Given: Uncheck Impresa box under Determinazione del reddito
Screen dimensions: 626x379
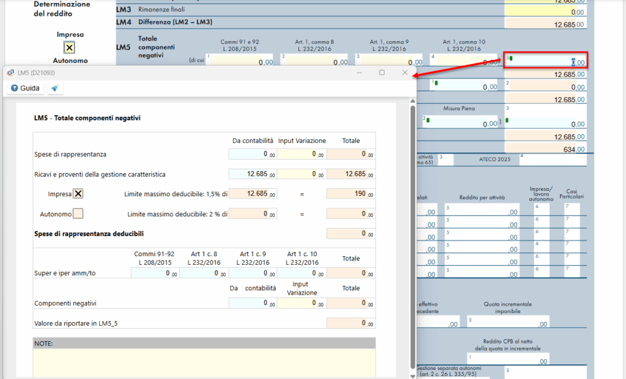Looking at the screenshot, I should click(70, 48).
